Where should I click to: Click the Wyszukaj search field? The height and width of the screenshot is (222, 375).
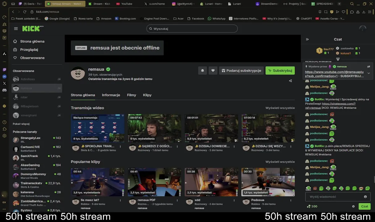coord(192,29)
